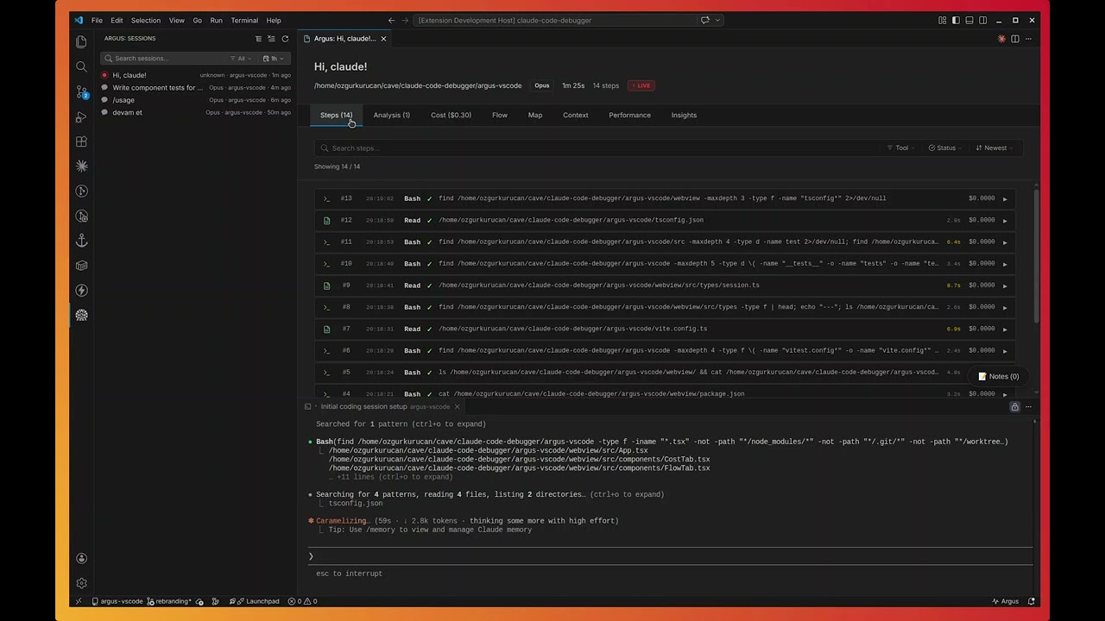Go forward using the navigation arrow
This screenshot has width=1105, height=621.
[x=405, y=21]
